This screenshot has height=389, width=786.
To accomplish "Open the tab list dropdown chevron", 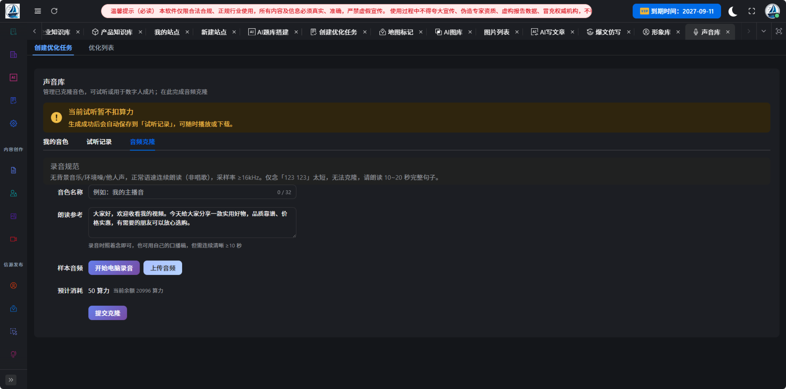I will pyautogui.click(x=764, y=31).
